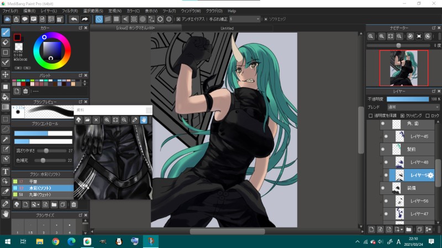
Task: Zoom out using the Navigator zoom-out icon
Action: 399,36
